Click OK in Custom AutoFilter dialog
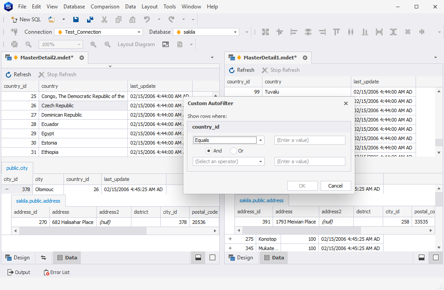 (302, 186)
